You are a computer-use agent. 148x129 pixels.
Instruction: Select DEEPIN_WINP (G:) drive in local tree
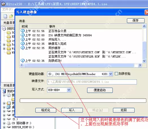(23, 127)
